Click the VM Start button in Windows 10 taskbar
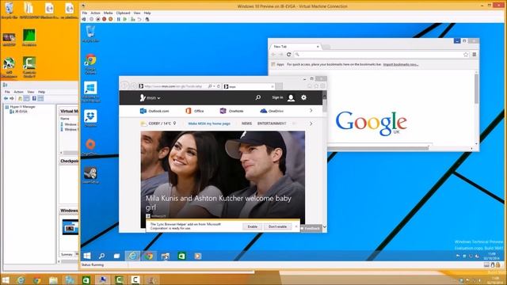 coord(87,256)
